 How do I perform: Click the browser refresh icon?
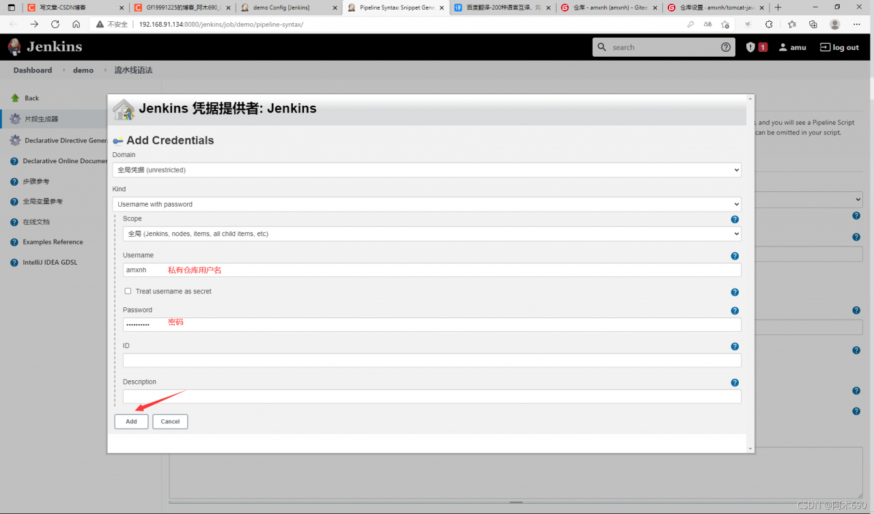coord(55,24)
